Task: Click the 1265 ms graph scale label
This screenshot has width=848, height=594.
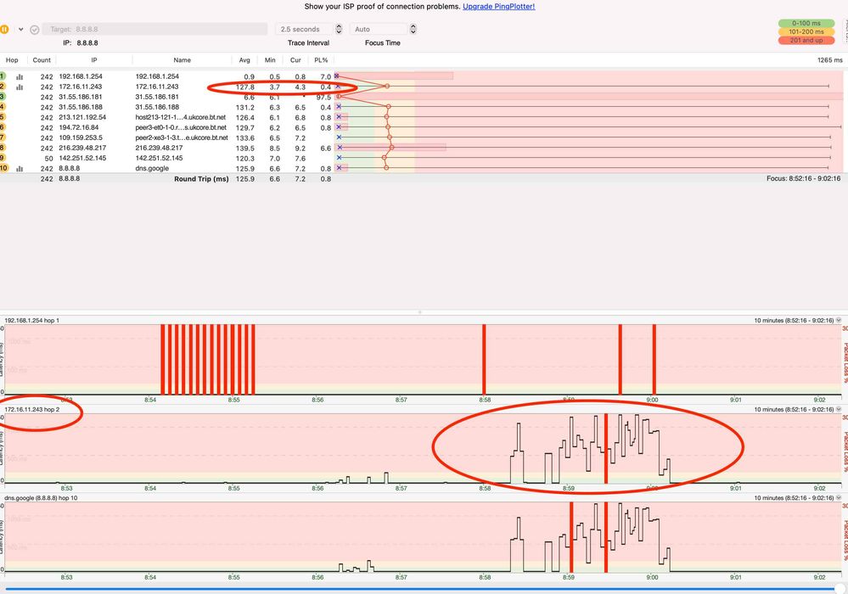Action: [829, 60]
